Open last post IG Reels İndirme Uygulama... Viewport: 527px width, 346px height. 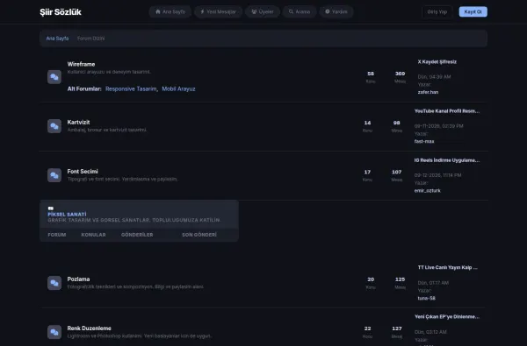[x=447, y=160]
